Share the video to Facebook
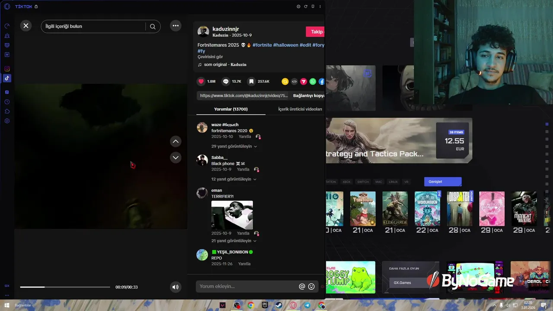Screen dimensions: 553x311 (x=322, y=81)
